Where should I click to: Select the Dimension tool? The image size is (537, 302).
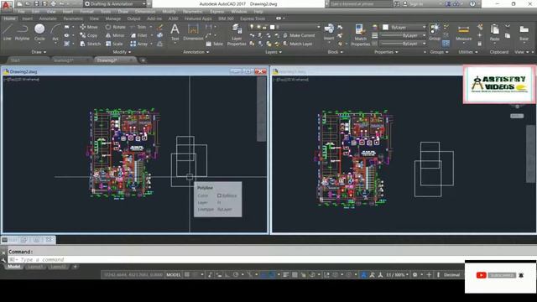(x=193, y=33)
